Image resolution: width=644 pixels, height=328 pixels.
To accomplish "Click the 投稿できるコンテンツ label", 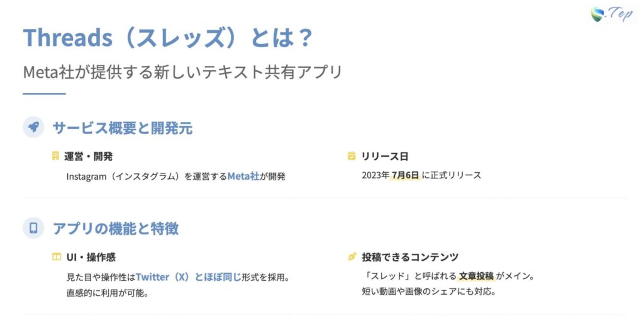I will click(x=410, y=257).
